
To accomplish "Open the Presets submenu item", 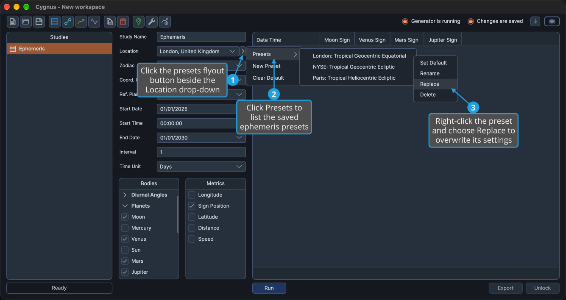I will (273, 54).
